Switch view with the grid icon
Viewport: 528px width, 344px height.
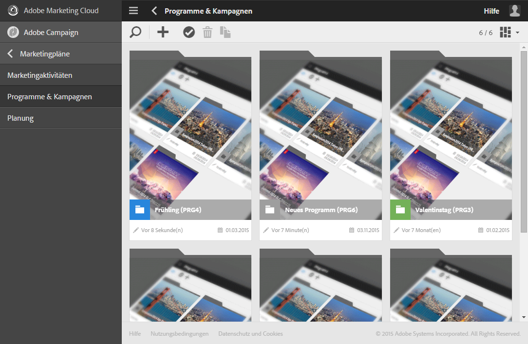point(505,32)
